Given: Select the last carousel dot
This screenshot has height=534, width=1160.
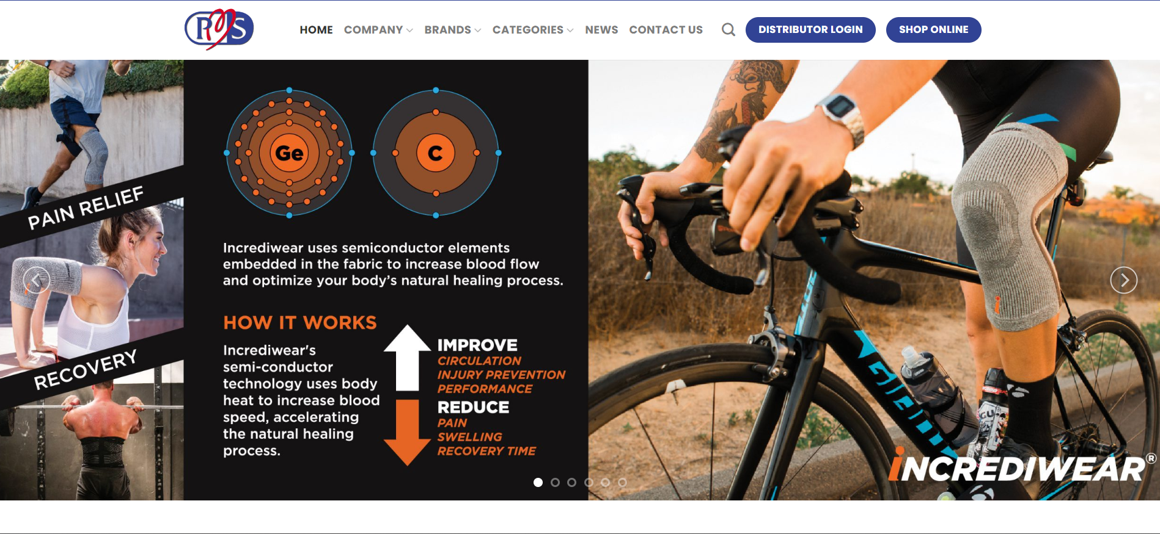Looking at the screenshot, I should tap(622, 482).
